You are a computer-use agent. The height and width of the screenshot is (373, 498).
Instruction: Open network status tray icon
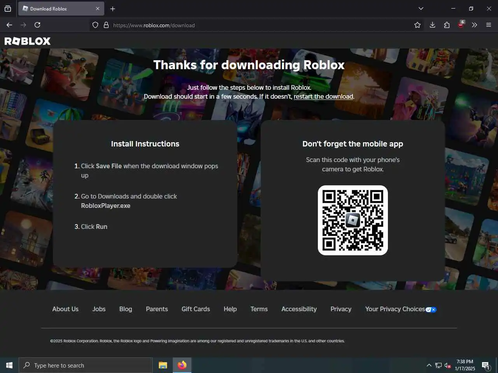(438, 365)
